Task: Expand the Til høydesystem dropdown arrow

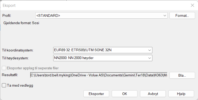Action: point(149,58)
